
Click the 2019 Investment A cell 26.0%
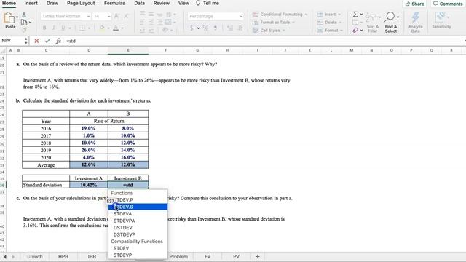tap(89, 151)
